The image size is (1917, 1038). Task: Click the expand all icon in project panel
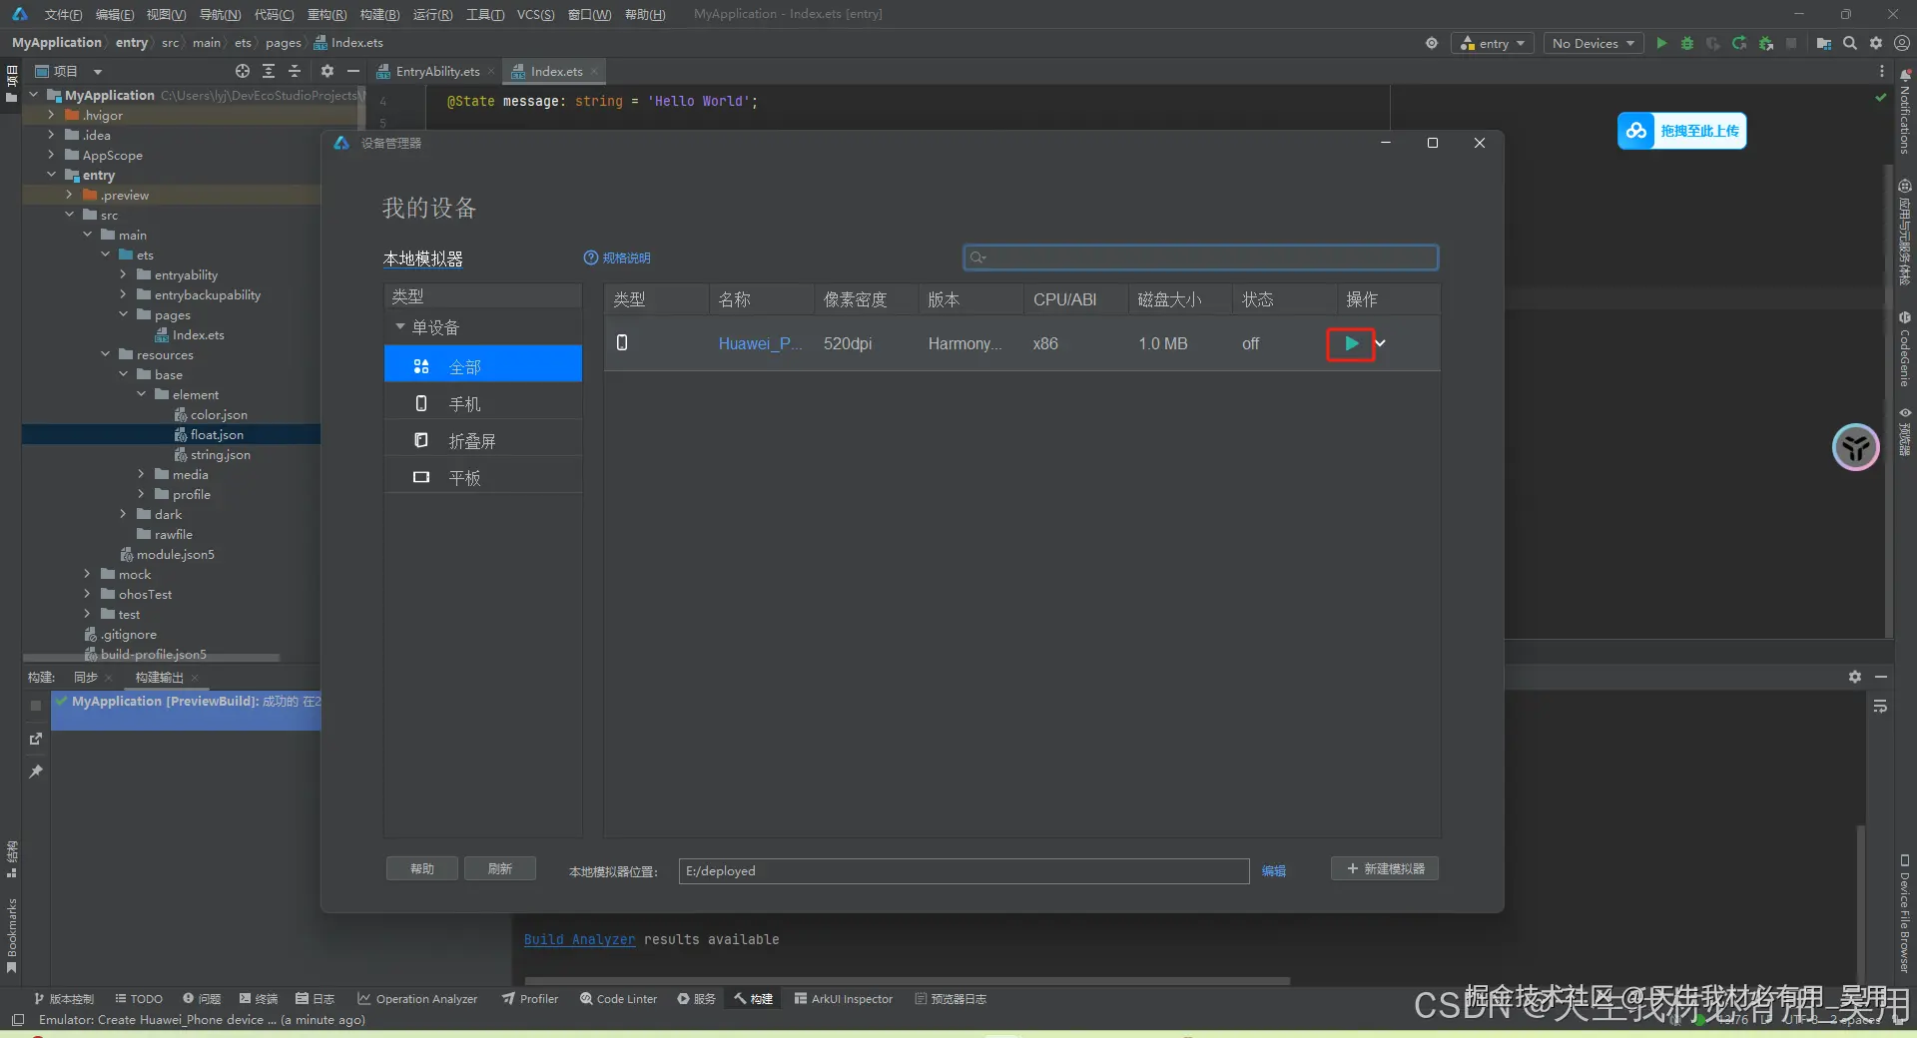click(269, 71)
